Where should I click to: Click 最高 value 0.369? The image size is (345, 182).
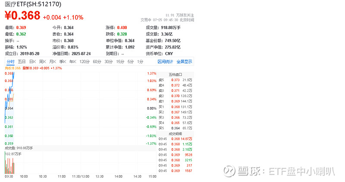point(21,28)
